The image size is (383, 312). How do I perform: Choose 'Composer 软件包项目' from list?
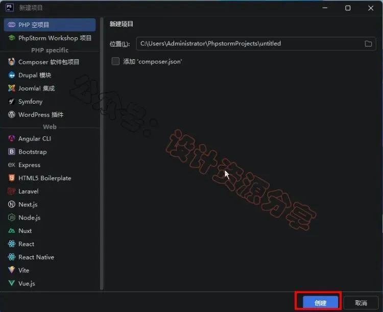[x=50, y=62]
